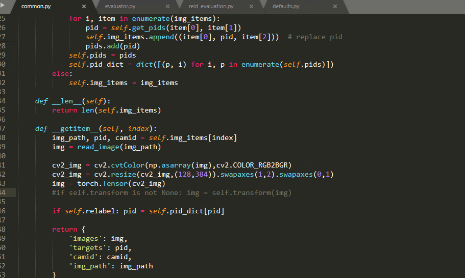Switch to the defaults.py tab

(x=286, y=6)
